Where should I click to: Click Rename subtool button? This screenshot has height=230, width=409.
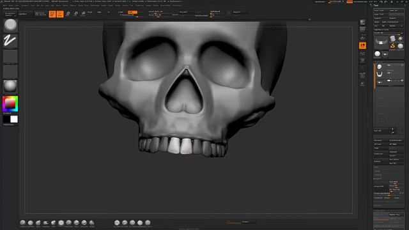(381, 141)
